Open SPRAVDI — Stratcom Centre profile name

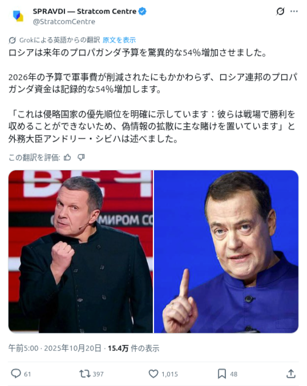(84, 11)
